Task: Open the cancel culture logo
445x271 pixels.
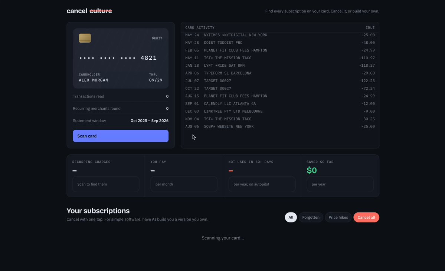Action: click(89, 11)
